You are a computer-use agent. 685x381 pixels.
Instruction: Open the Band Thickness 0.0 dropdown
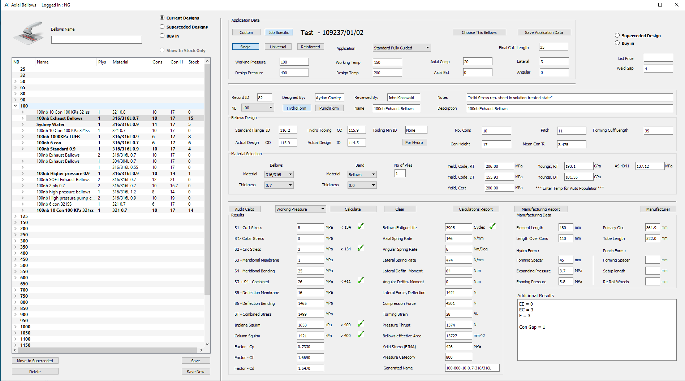coord(362,185)
